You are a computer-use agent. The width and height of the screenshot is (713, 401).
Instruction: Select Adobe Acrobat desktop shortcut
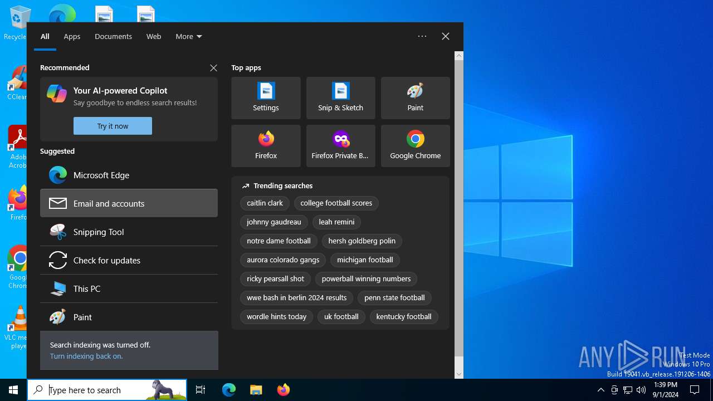pyautogui.click(x=17, y=147)
